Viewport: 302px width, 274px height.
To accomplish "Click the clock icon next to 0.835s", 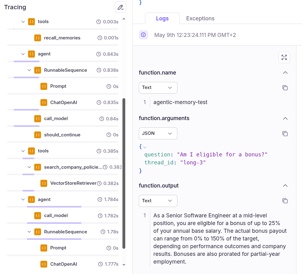I will (x=99, y=103).
